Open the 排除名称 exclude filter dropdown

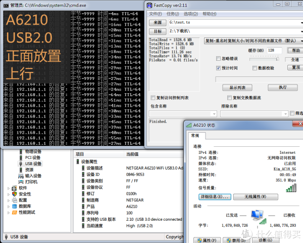point(285,114)
